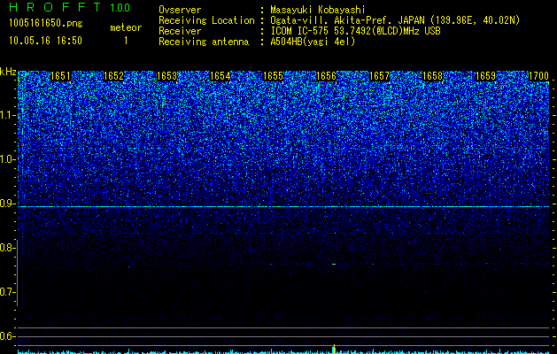This screenshot has width=557, height=354.
Task: Click the 1654 time marker
Action: click(220, 76)
